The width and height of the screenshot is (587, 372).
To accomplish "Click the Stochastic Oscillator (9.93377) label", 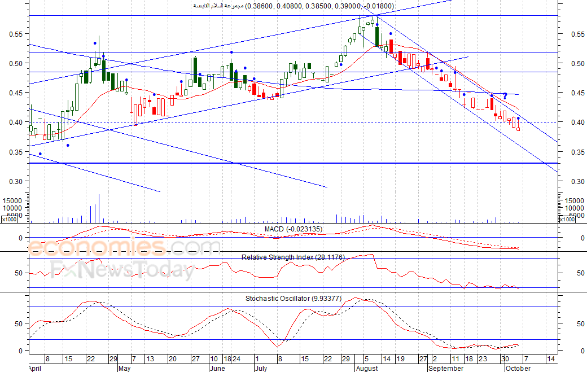I will [293, 299].
